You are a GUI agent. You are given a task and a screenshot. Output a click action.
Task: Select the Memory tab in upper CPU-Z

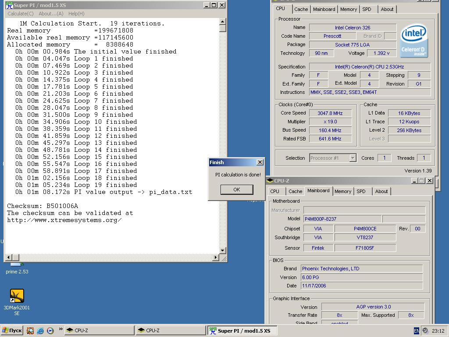(349, 9)
